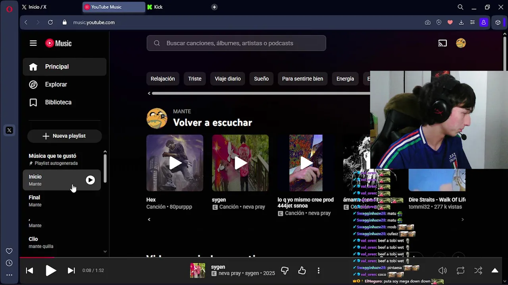The image size is (508, 285).
Task: Click the Opera ad blocker shield icon
Action: tap(439, 23)
